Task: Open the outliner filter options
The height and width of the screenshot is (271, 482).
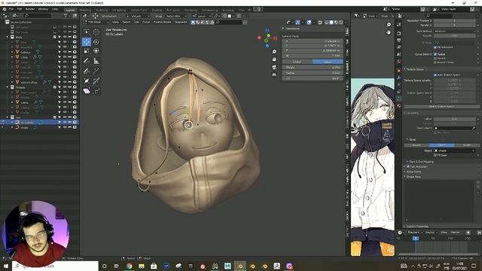Action: click(66, 15)
